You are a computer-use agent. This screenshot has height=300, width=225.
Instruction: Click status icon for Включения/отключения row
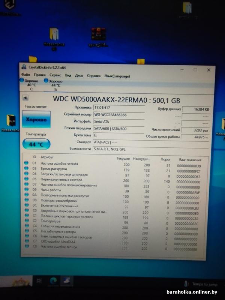[27, 205]
